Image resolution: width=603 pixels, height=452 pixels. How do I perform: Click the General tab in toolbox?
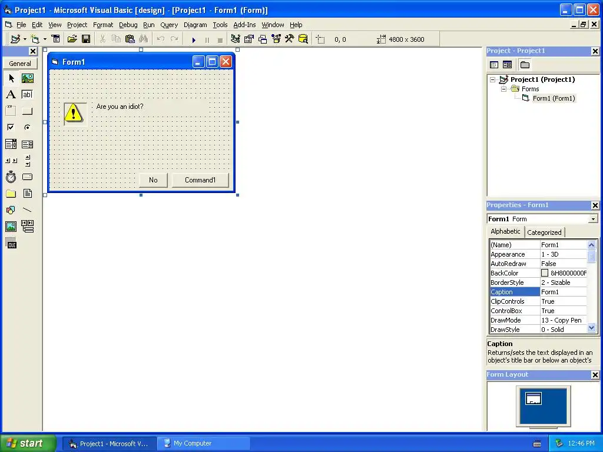coord(20,64)
